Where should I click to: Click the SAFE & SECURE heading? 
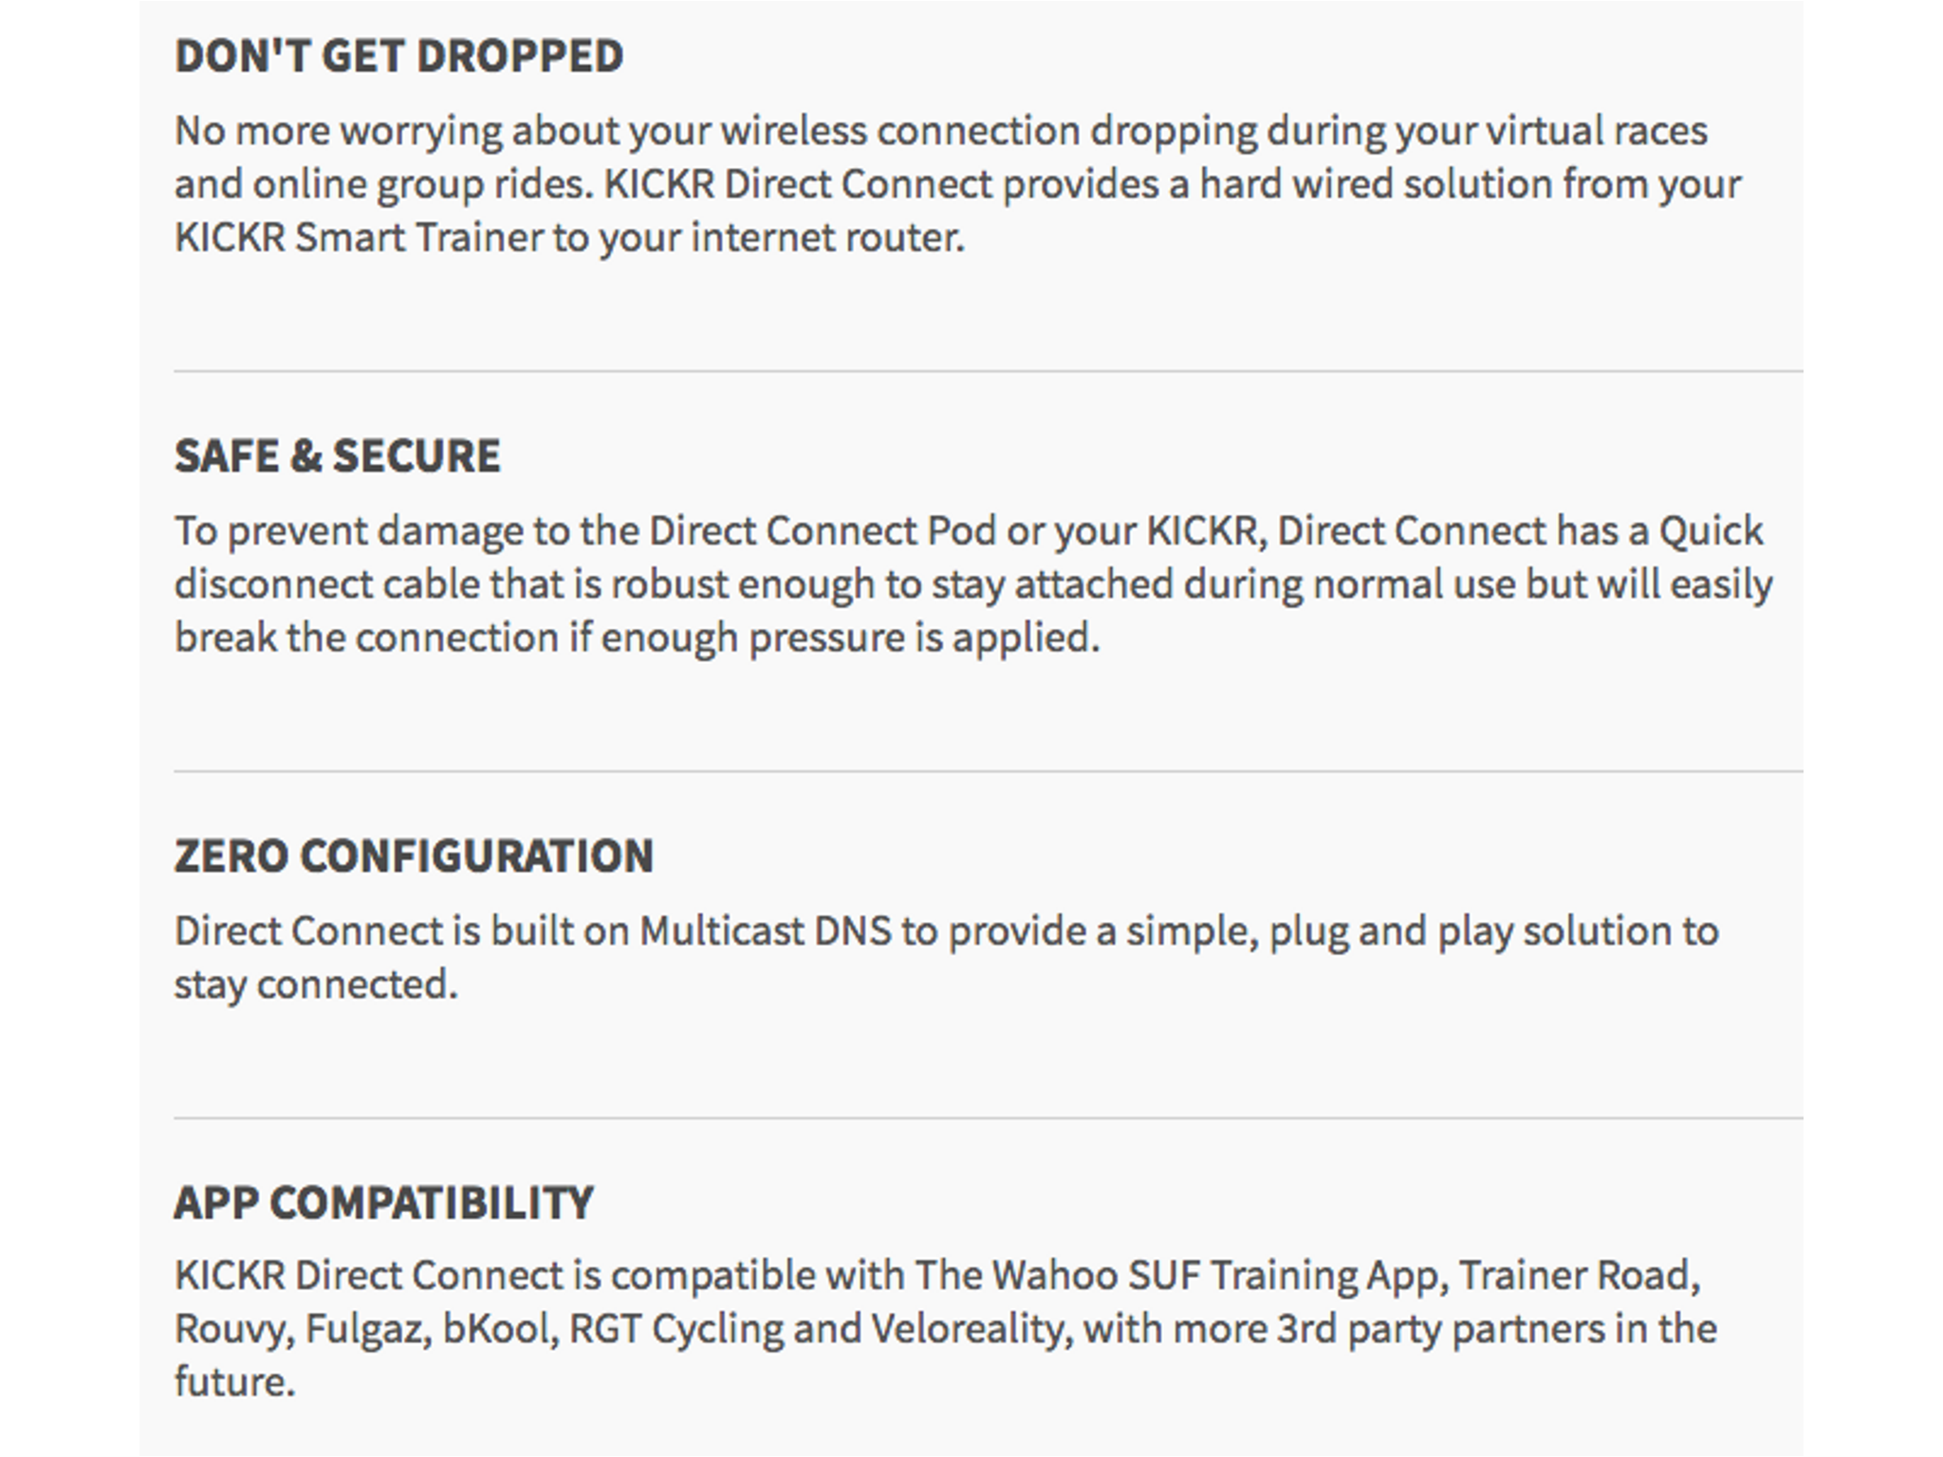click(x=337, y=456)
